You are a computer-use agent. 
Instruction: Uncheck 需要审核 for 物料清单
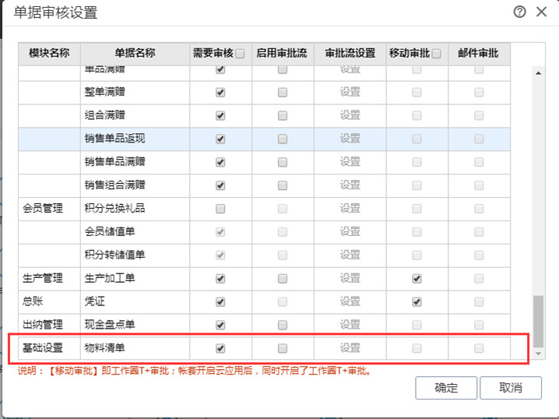point(220,348)
